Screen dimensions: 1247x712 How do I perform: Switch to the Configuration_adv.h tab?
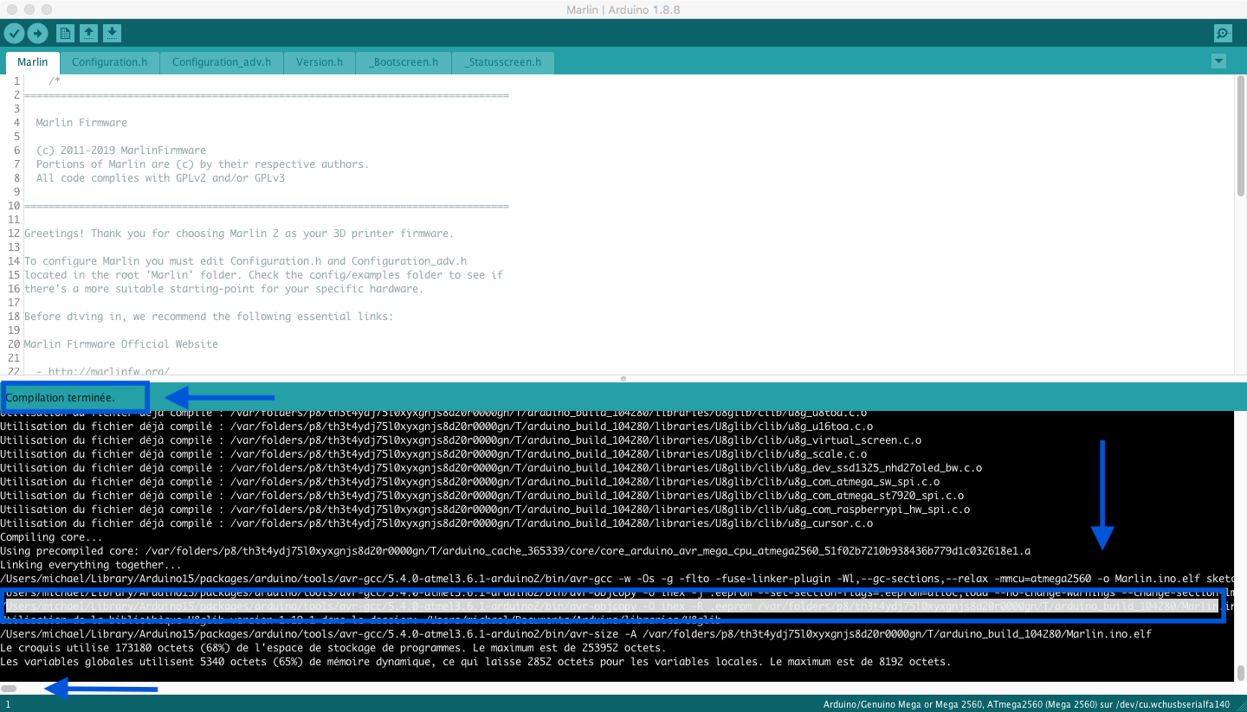(222, 62)
